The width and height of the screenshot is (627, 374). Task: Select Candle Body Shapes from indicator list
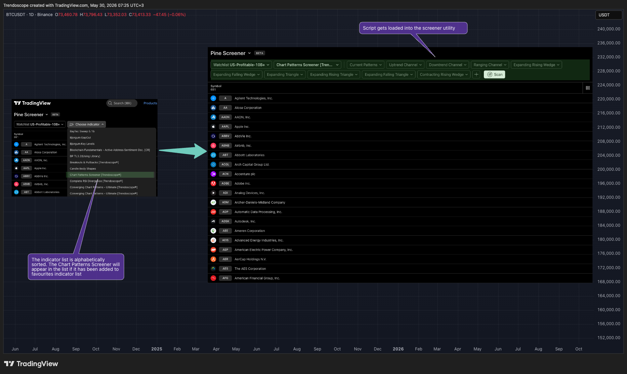pyautogui.click(x=111, y=169)
